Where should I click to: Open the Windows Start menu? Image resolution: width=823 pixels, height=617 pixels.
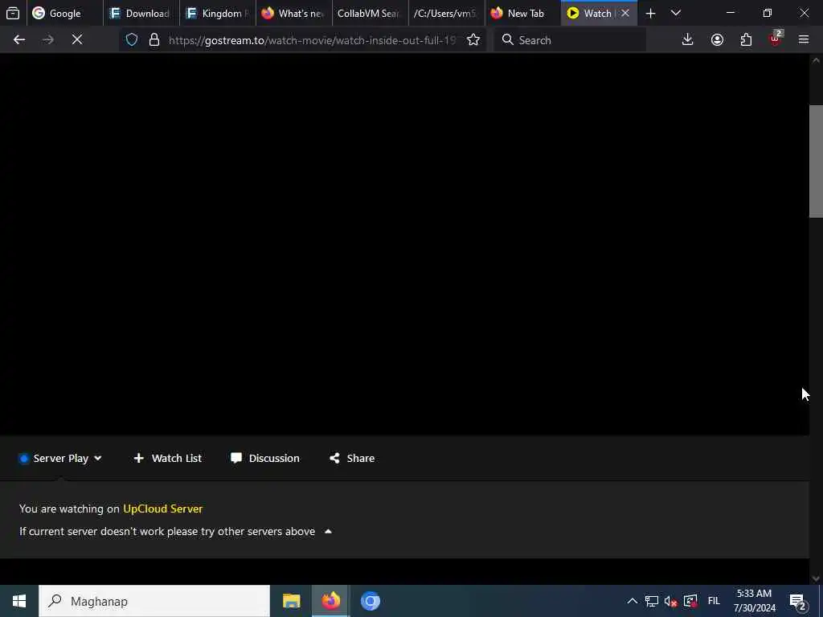pyautogui.click(x=19, y=601)
